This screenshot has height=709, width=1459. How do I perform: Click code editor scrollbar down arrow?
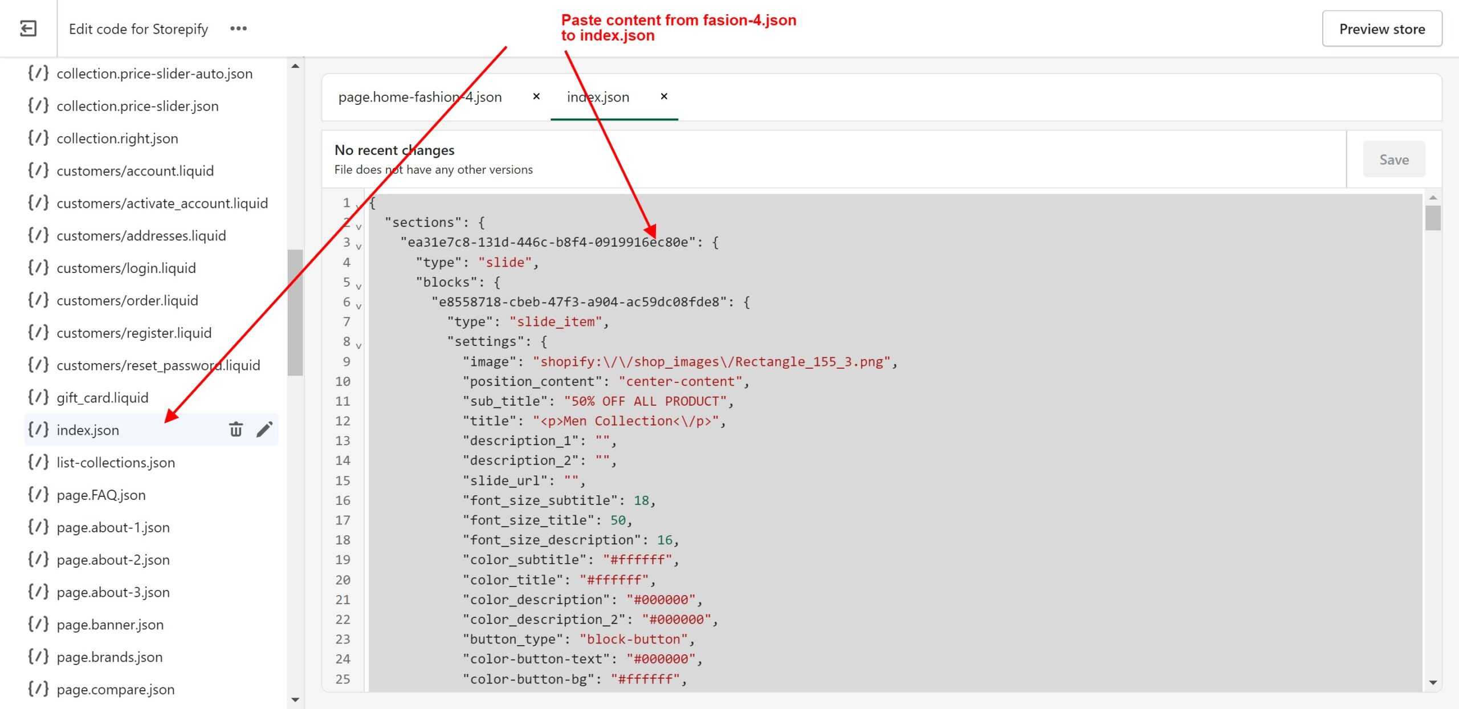[x=1433, y=682]
